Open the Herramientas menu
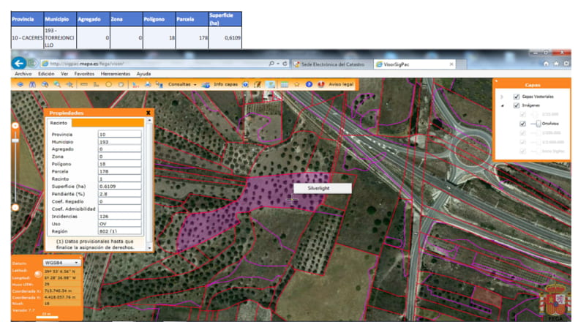This screenshot has width=578, height=322. tap(116, 74)
